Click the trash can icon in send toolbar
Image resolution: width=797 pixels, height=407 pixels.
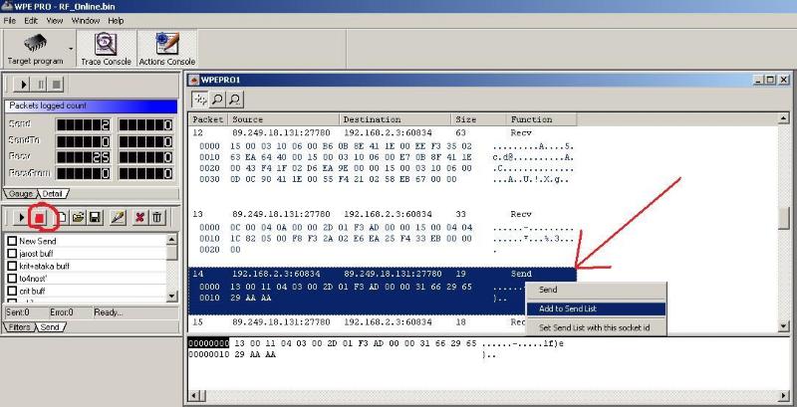[157, 217]
